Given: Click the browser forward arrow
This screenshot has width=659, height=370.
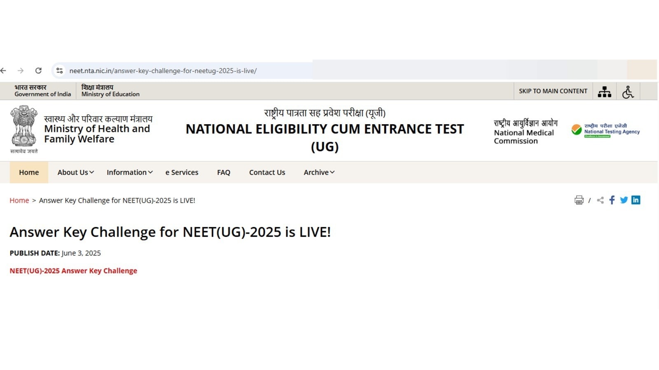Looking at the screenshot, I should click(x=21, y=71).
